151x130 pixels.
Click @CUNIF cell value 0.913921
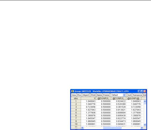coord(118,110)
